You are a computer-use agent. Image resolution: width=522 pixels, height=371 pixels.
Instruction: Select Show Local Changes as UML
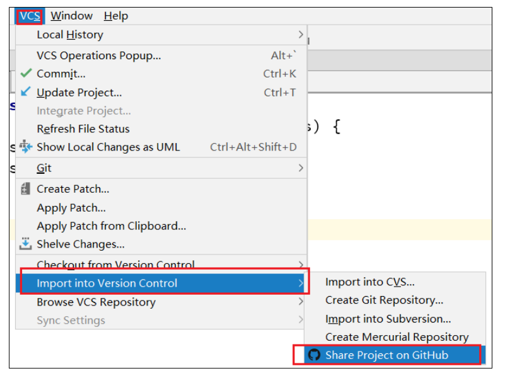point(161,147)
